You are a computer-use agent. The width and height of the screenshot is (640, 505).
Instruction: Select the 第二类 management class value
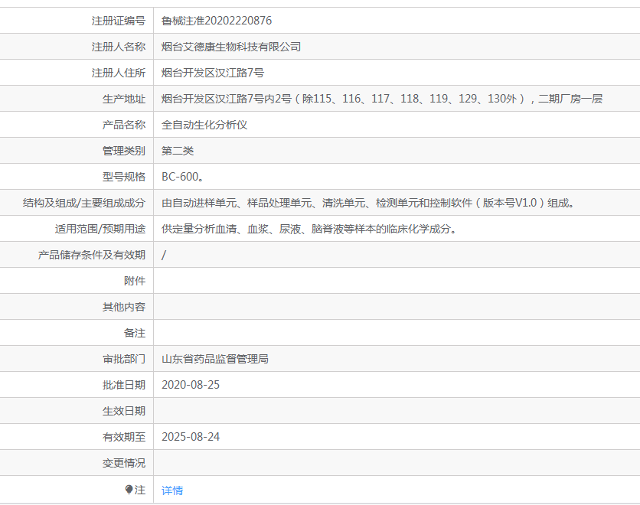178,151
